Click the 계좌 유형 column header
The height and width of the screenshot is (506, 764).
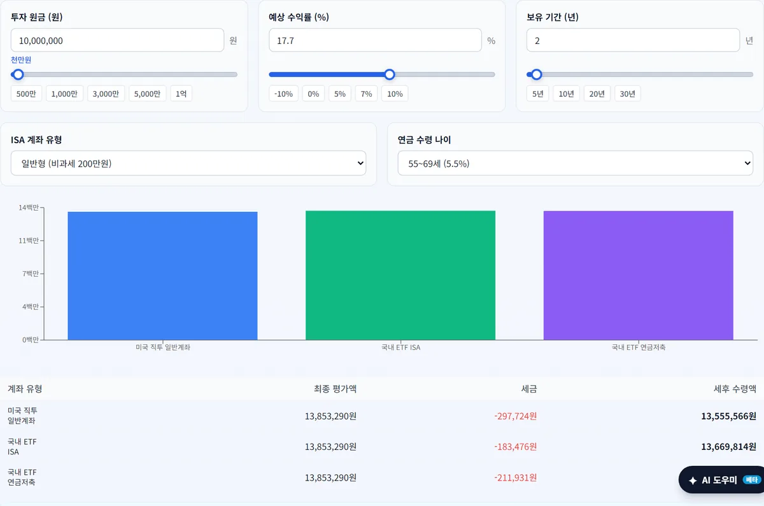25,389
